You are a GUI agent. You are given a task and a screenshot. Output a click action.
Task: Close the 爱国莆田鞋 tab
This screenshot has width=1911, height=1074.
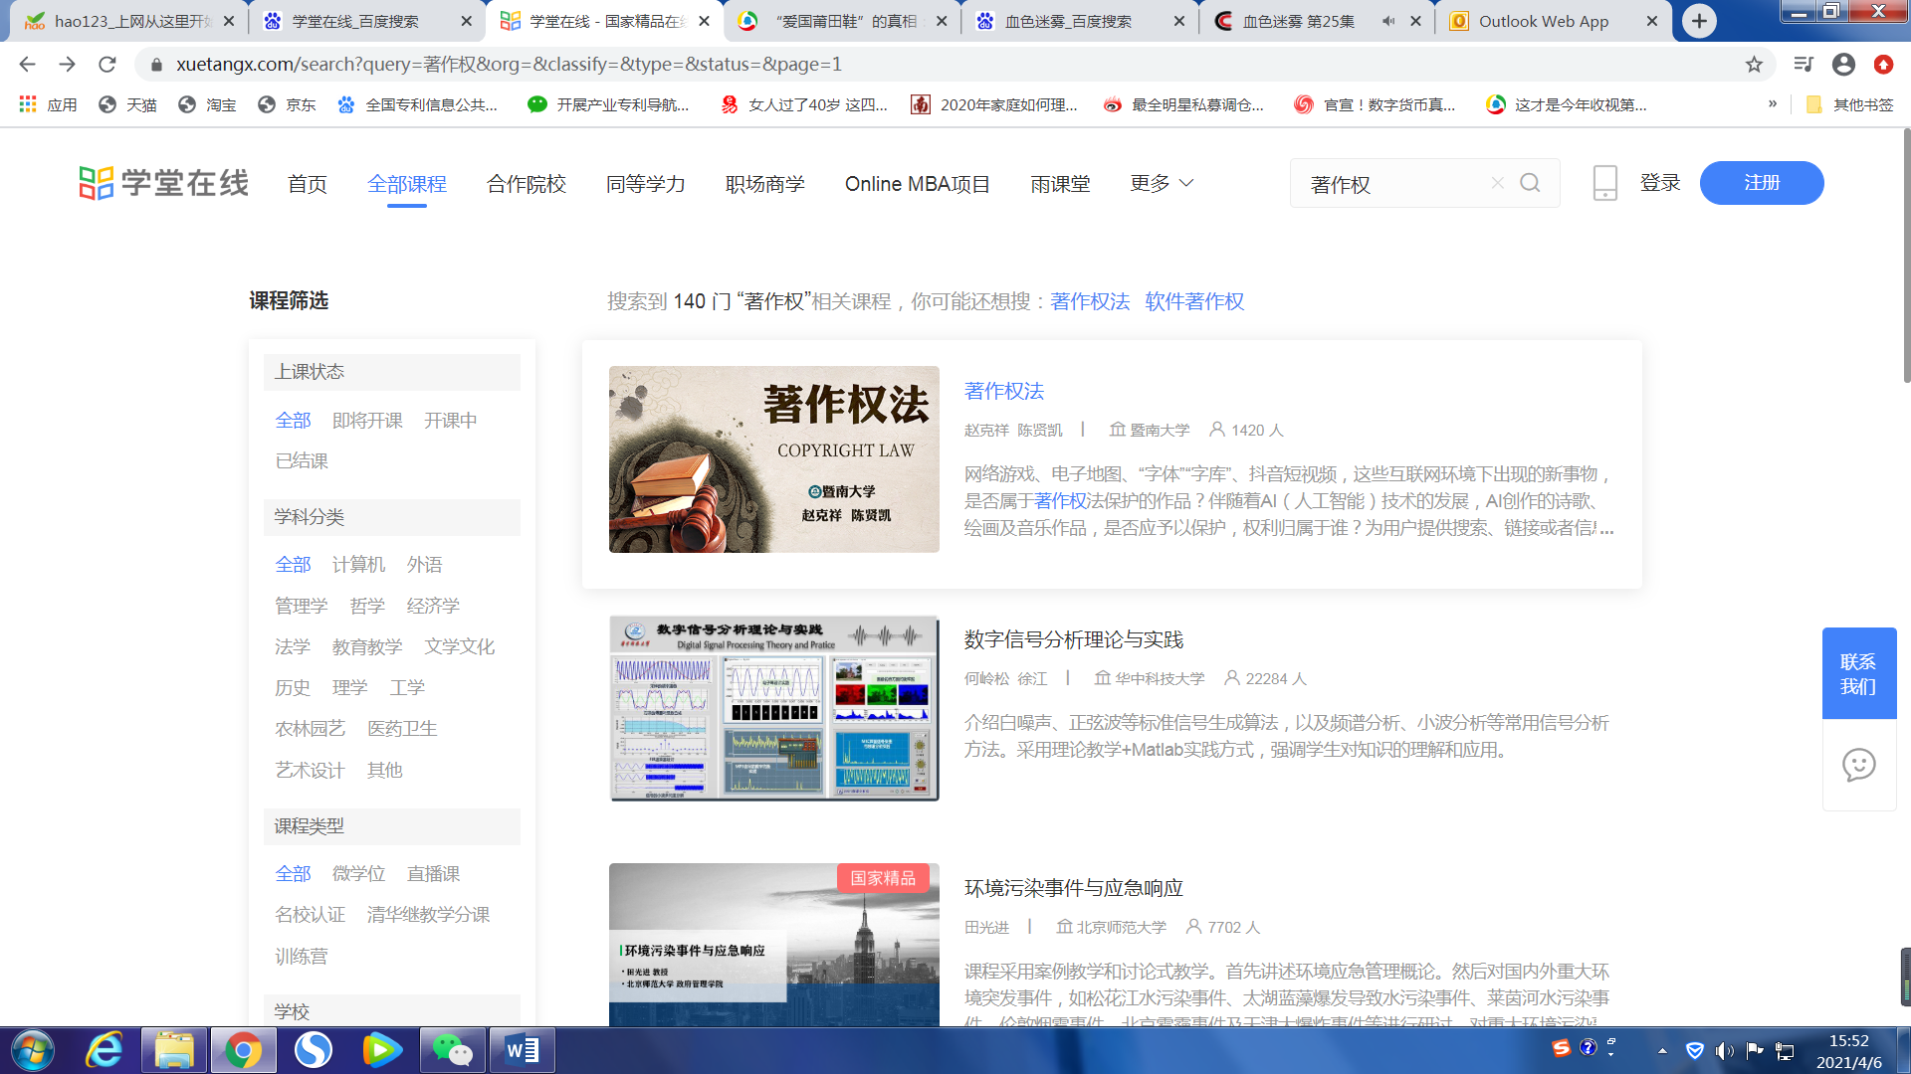click(x=942, y=21)
